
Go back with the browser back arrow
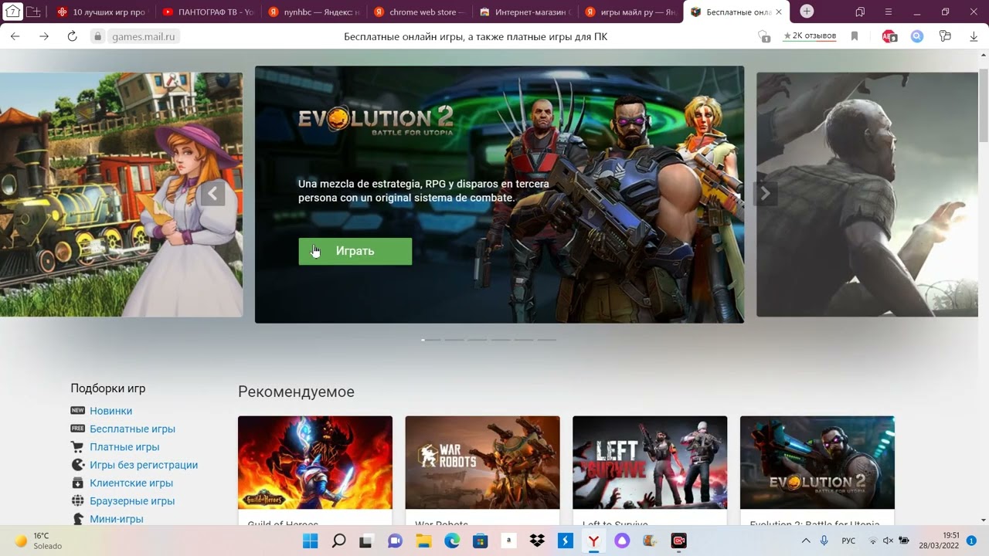tap(15, 36)
